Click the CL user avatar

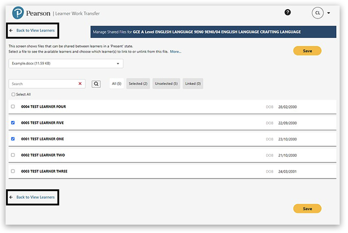[x=317, y=13]
